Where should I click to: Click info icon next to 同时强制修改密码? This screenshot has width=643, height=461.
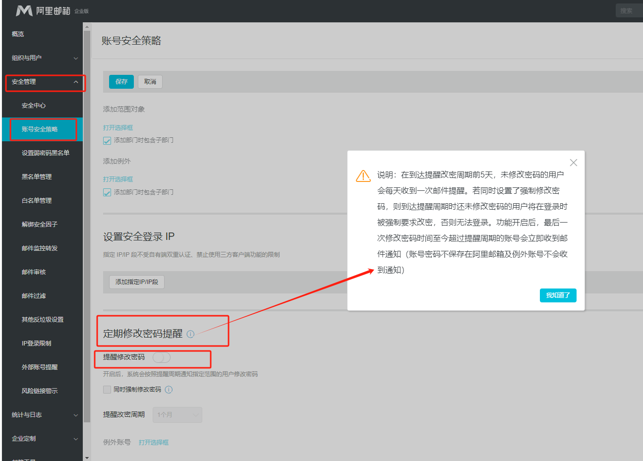pos(169,390)
